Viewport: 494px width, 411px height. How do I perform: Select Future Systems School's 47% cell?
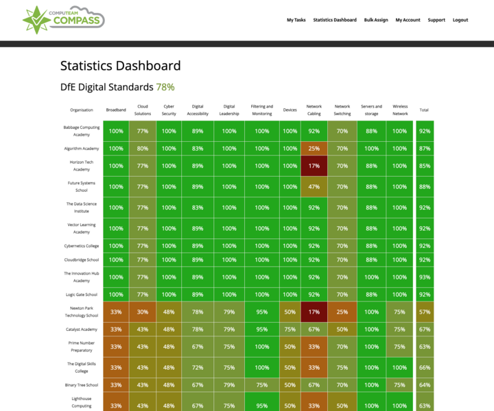(x=314, y=186)
